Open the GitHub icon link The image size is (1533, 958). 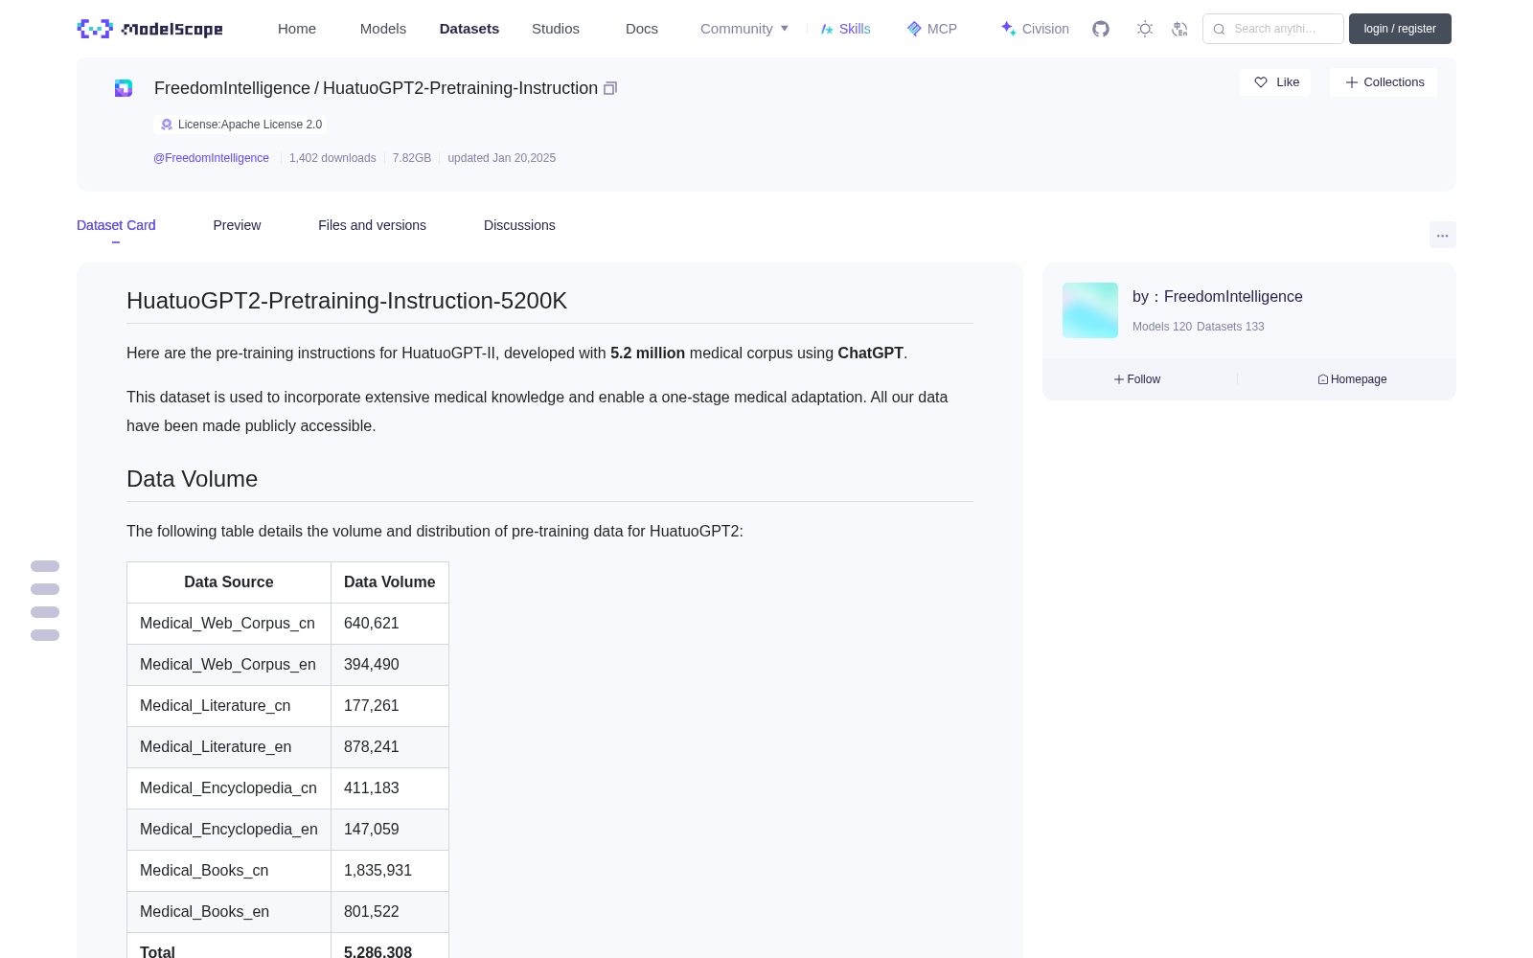pyautogui.click(x=1101, y=29)
